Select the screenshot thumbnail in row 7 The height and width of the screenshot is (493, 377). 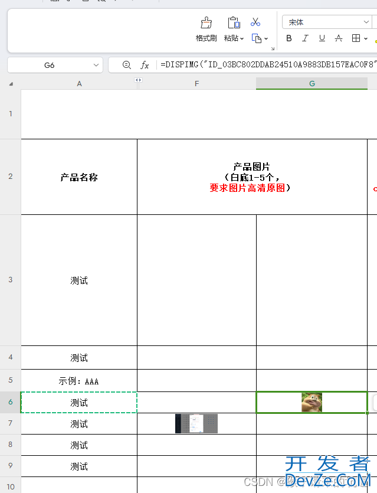pyautogui.click(x=196, y=423)
